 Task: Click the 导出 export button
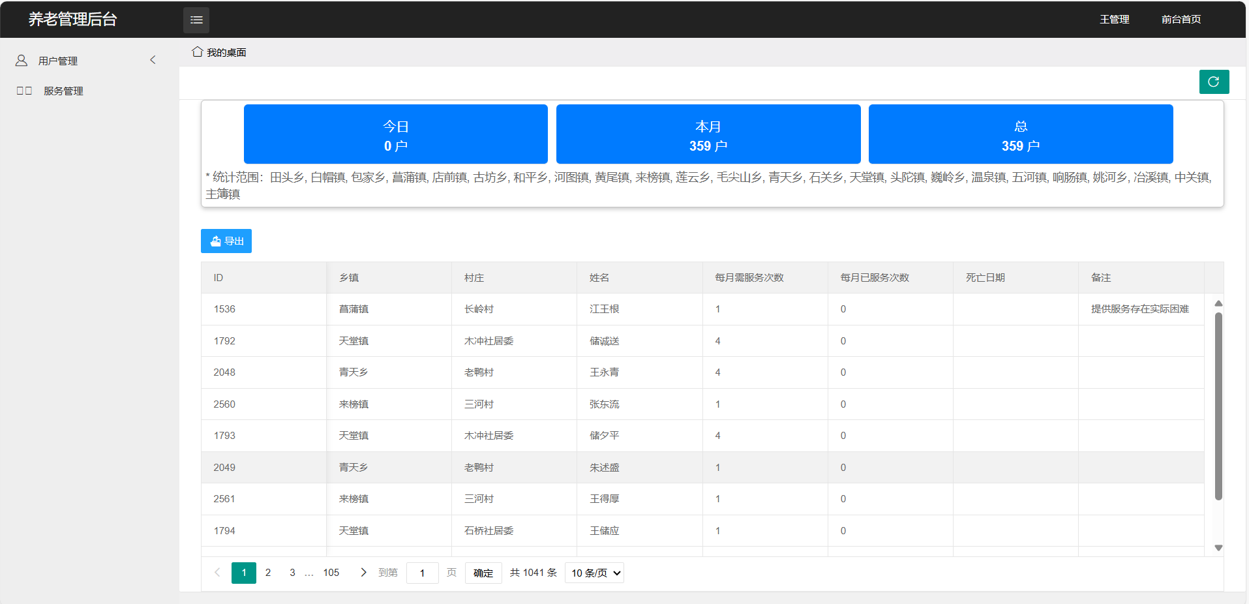pos(226,241)
